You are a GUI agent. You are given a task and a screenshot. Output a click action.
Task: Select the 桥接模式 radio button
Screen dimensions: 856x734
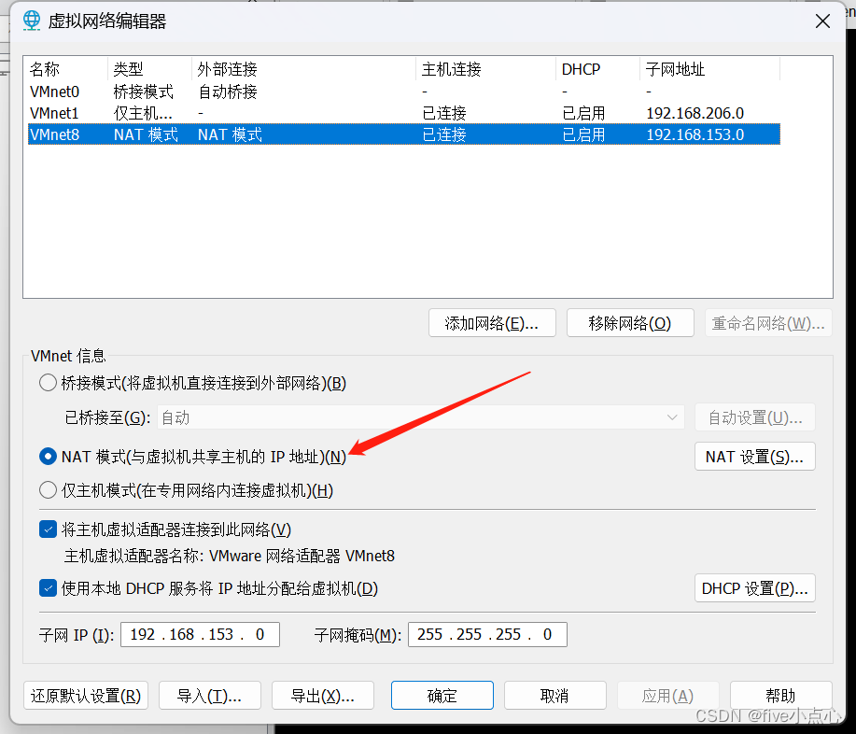click(x=48, y=383)
